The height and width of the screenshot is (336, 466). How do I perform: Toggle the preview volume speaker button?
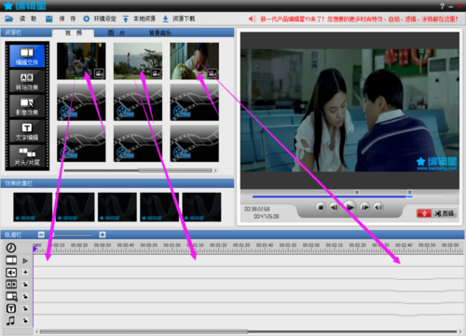(x=378, y=207)
